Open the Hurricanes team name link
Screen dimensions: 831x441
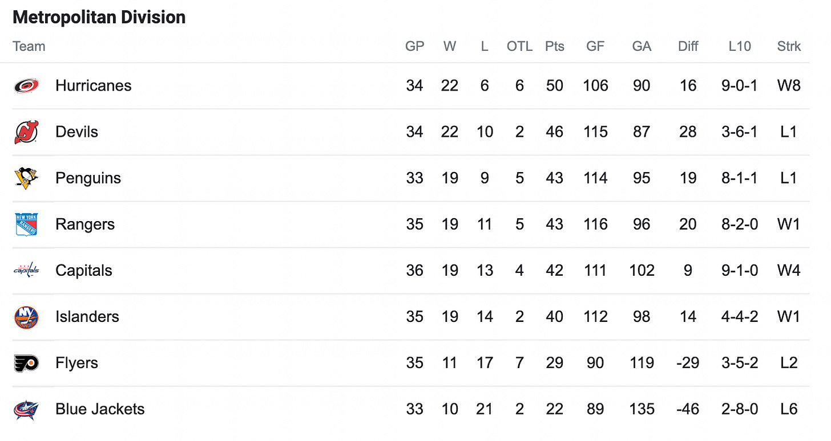click(x=94, y=86)
